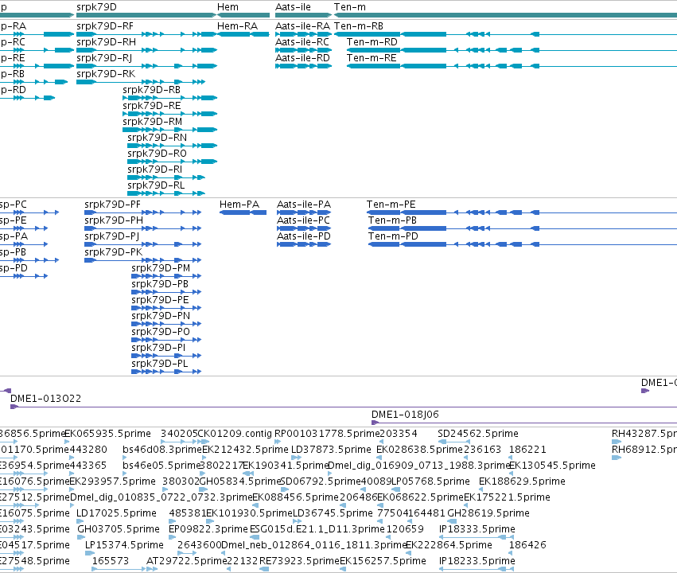Select protein srpk79D-PE
Viewport: 677px width, 573px height.
coord(160,301)
